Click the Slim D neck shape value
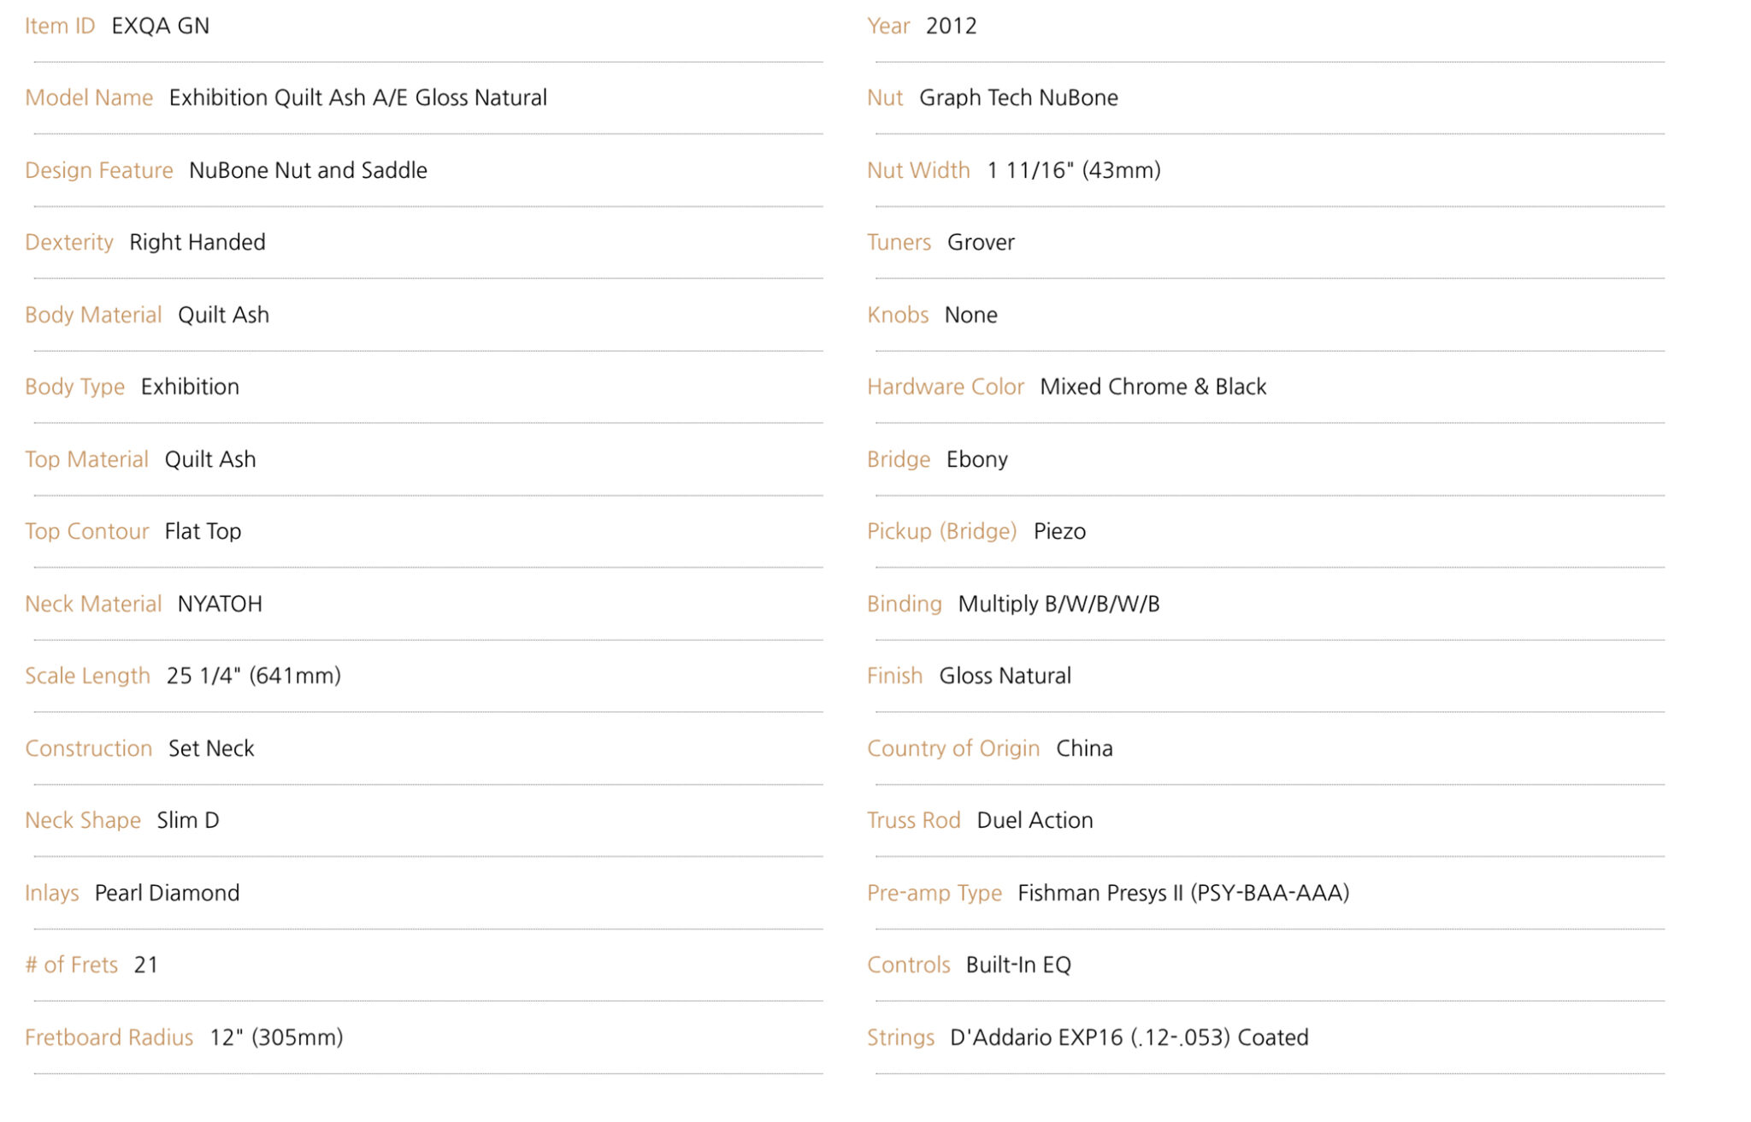 (x=188, y=820)
